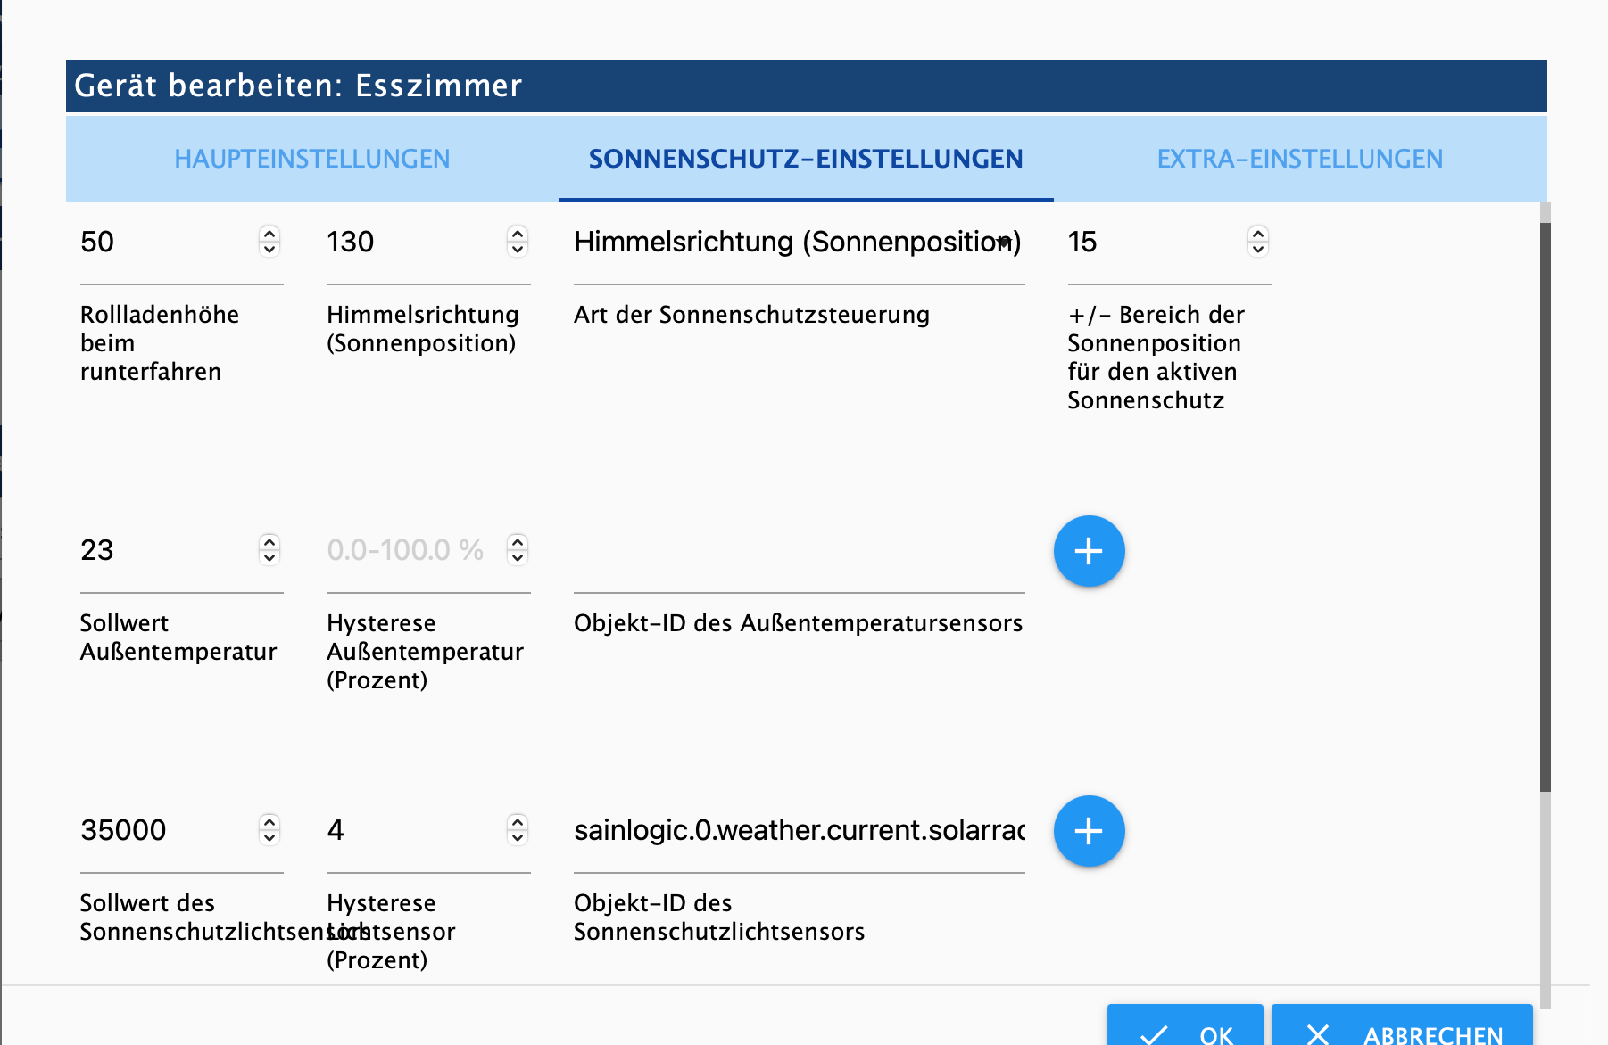Click the plus button for Sonnenschutzlichtsensor object ID
The height and width of the screenshot is (1045, 1608).
[1089, 831]
